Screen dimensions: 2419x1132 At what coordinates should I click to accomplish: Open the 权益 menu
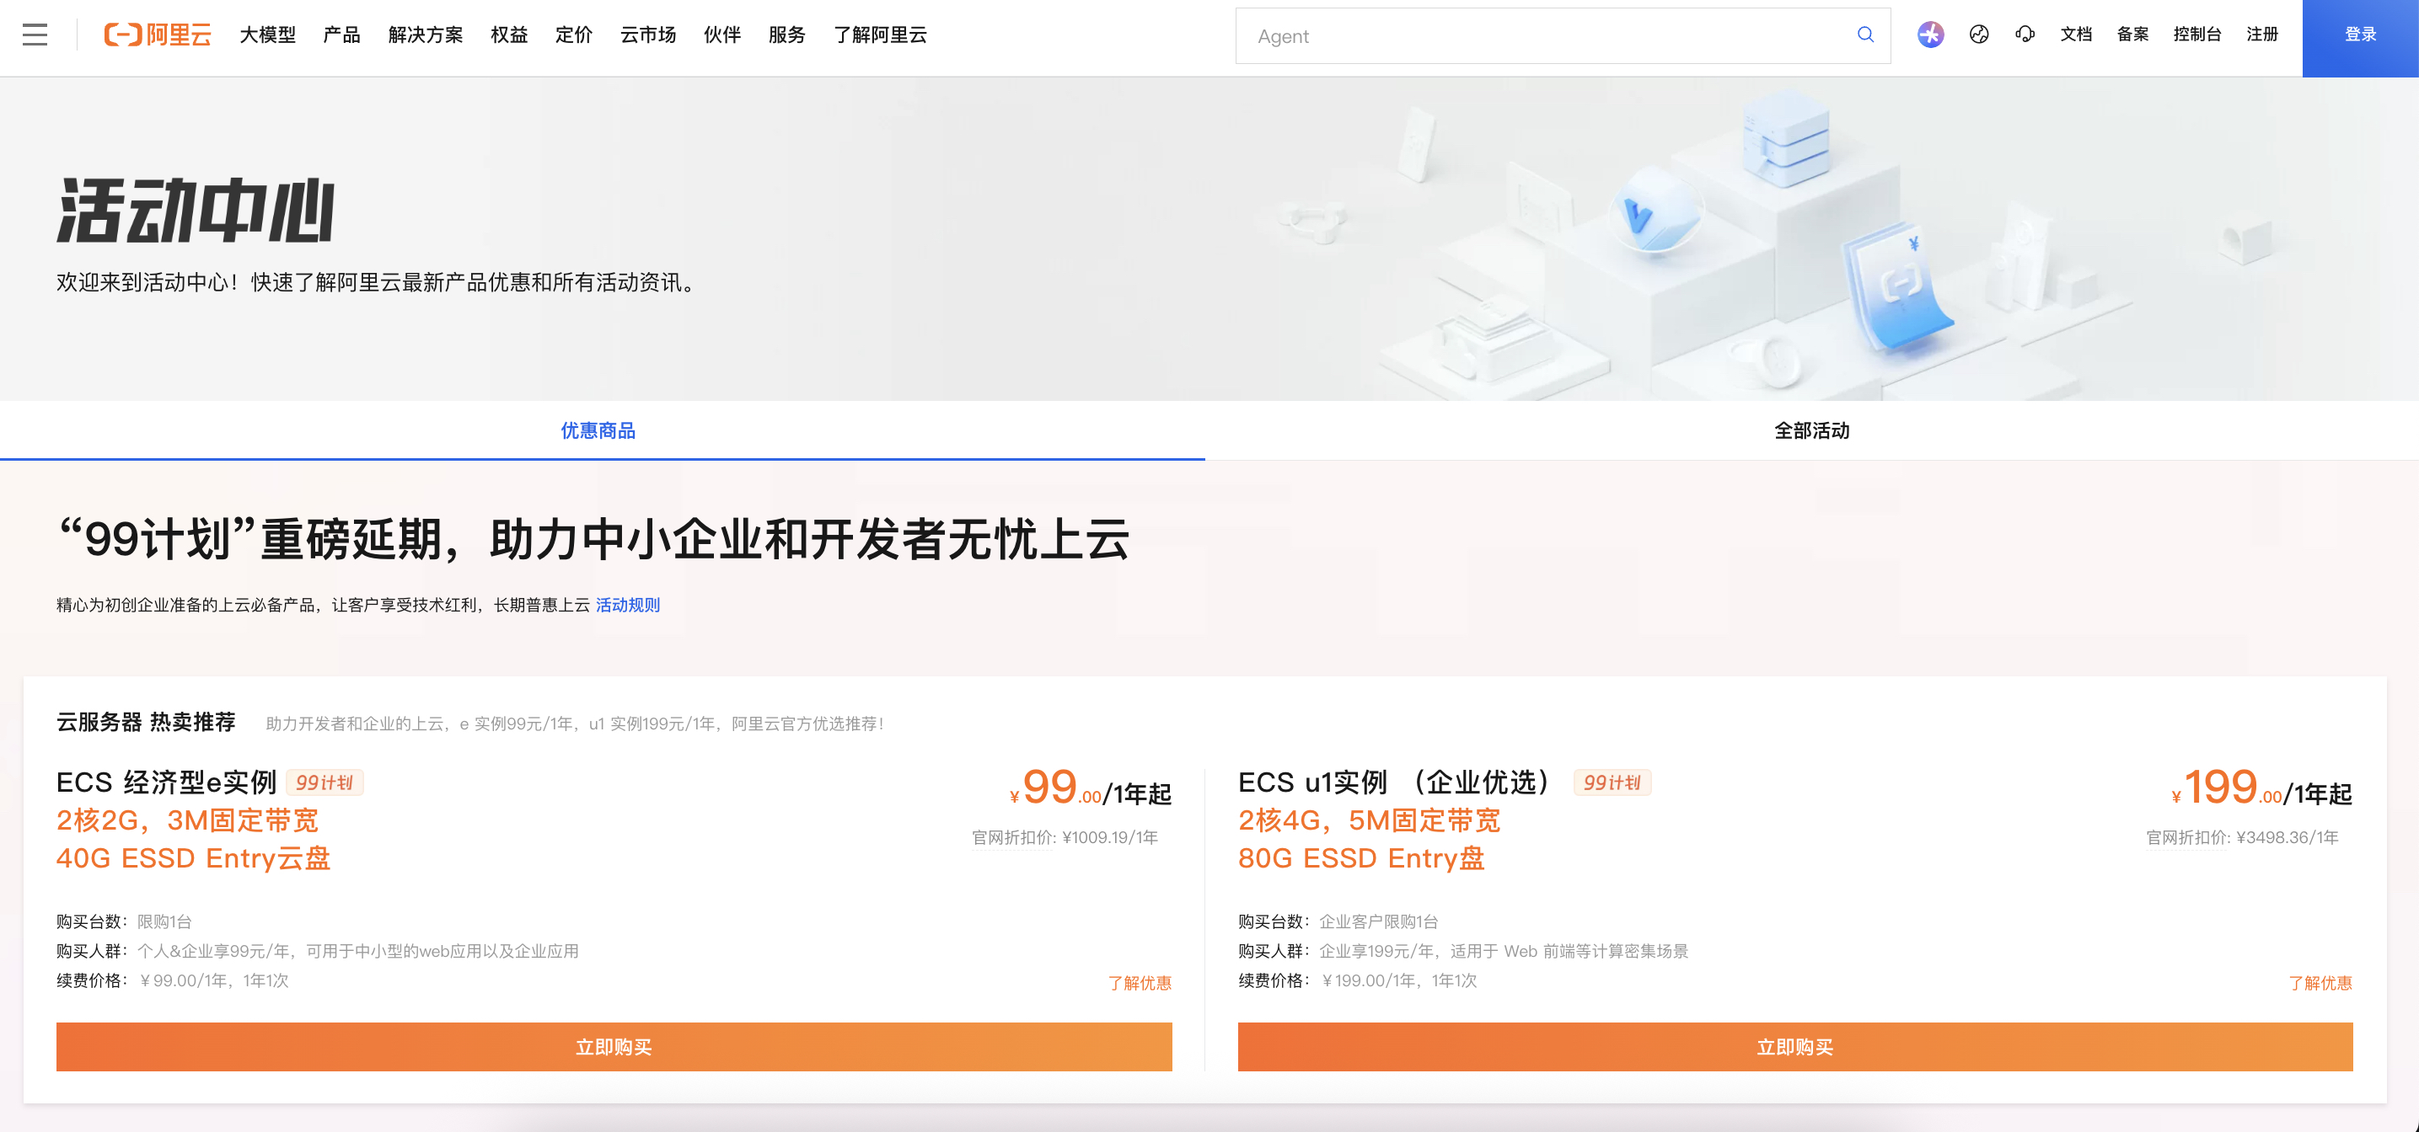click(x=509, y=35)
